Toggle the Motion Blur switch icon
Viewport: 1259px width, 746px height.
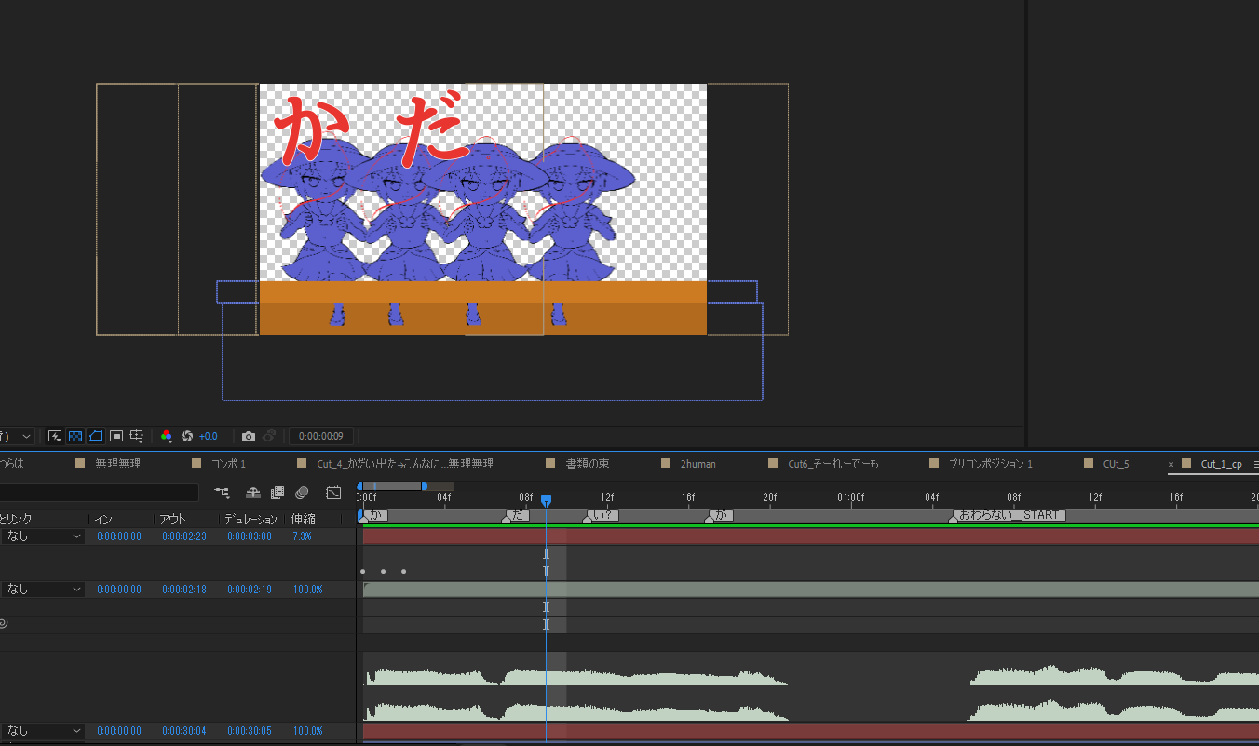[x=302, y=493]
